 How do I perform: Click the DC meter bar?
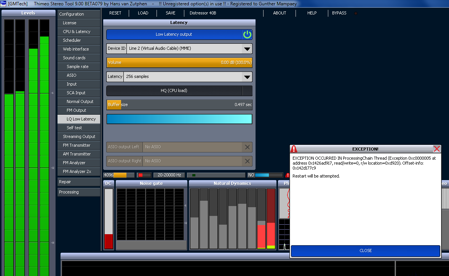109,219
